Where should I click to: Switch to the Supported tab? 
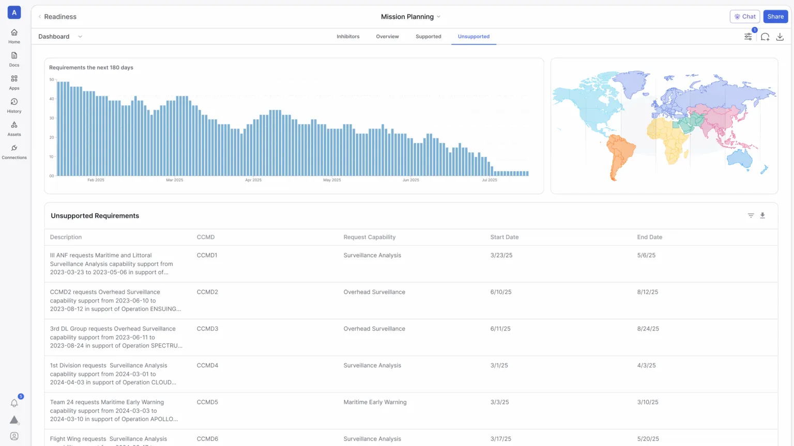pos(429,37)
